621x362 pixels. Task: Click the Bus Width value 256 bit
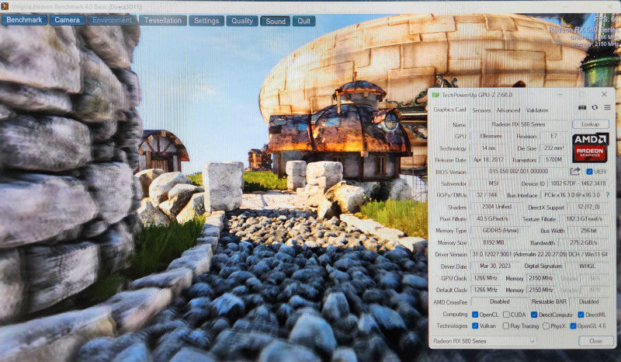pyautogui.click(x=588, y=231)
